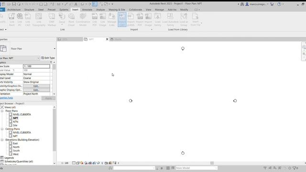
Task: Click Load Autodesk Family
Action: (170, 20)
